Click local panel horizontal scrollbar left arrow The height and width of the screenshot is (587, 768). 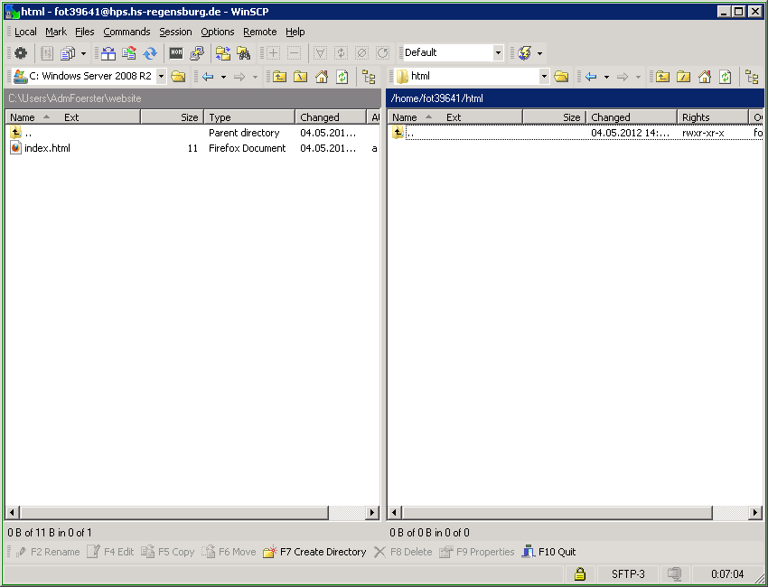[x=12, y=513]
